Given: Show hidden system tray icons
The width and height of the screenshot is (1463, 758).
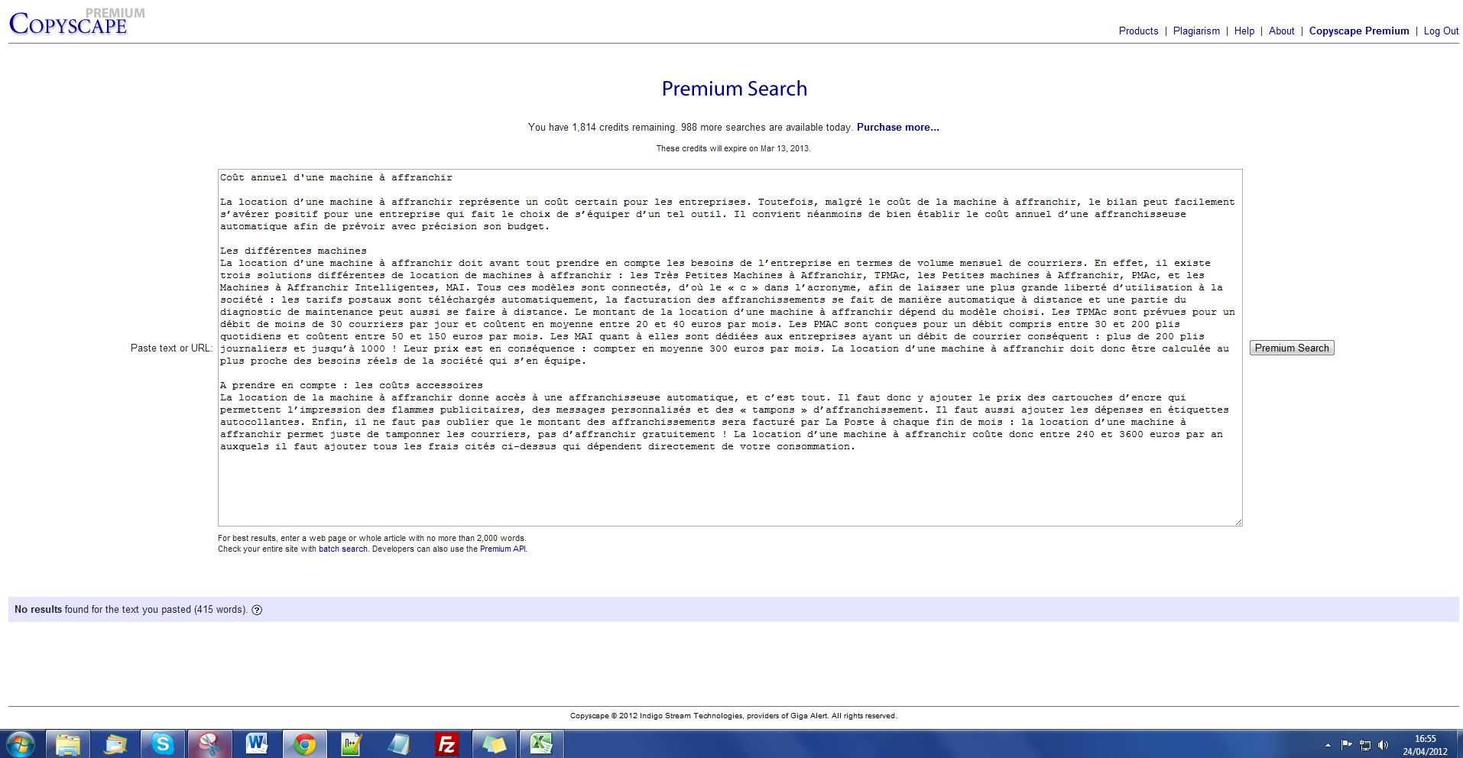Looking at the screenshot, I should click(1328, 744).
